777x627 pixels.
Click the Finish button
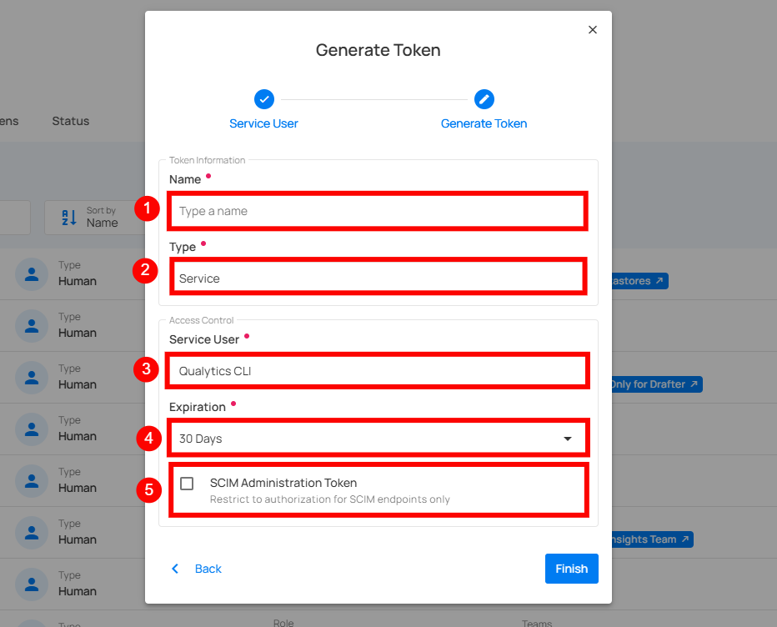point(571,569)
